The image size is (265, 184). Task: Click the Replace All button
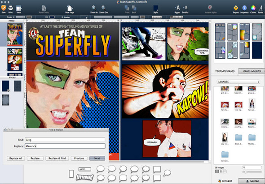[16, 158]
